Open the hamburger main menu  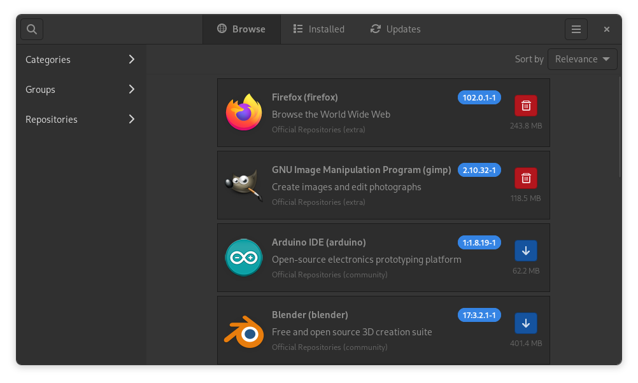(x=576, y=29)
